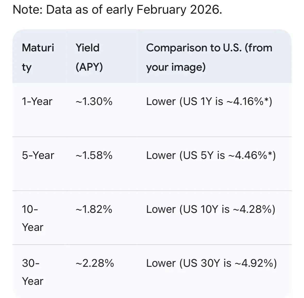Image resolution: width=304 pixels, height=298 pixels.
Task: Click the ~2.28% yield value
Action: click(x=95, y=263)
